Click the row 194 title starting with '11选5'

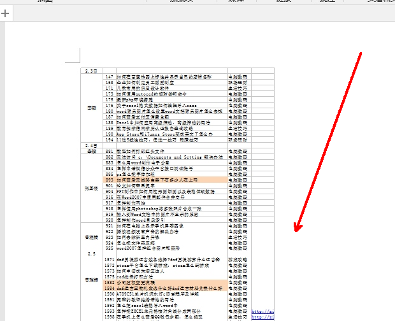(x=157, y=139)
